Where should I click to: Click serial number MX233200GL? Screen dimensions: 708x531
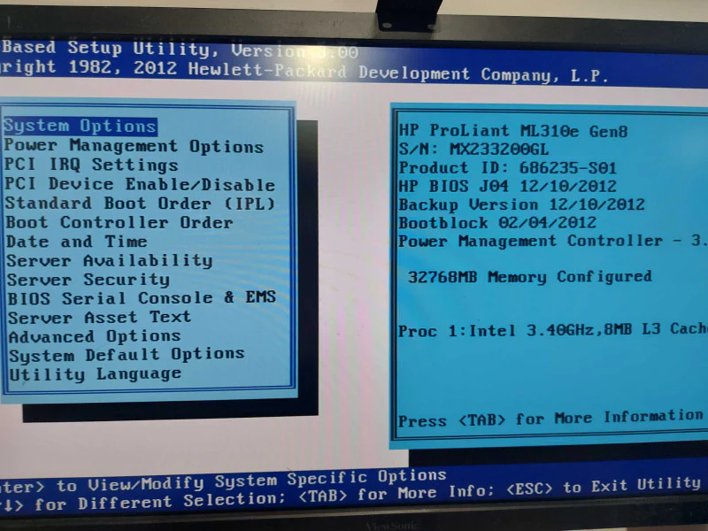pyautogui.click(x=499, y=149)
